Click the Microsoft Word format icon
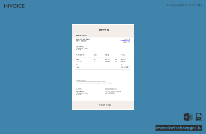This screenshot has height=134, width=206. (x=188, y=117)
